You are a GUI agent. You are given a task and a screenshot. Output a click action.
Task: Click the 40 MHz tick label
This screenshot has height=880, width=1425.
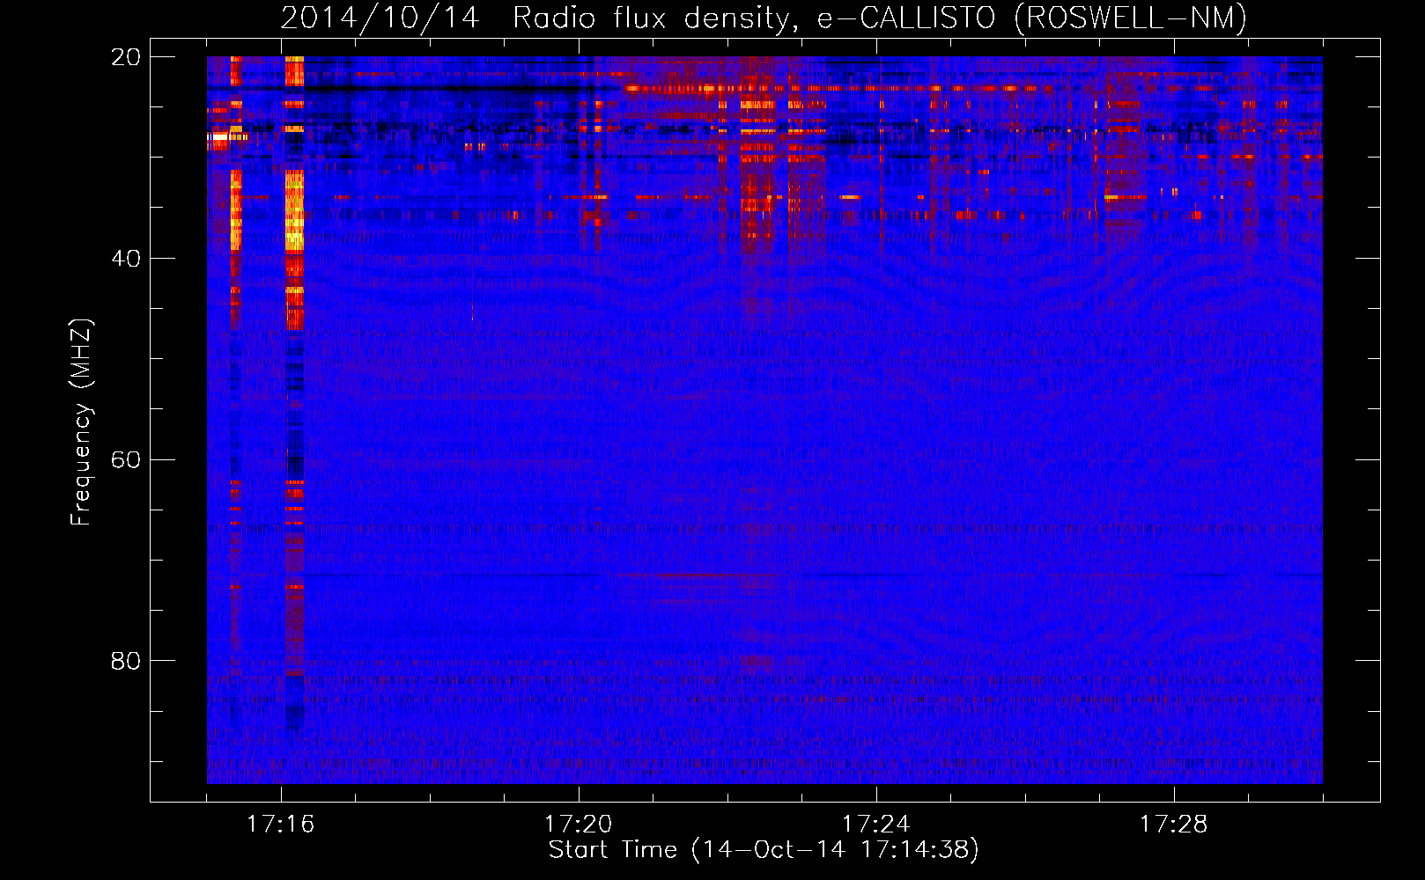[x=125, y=259]
